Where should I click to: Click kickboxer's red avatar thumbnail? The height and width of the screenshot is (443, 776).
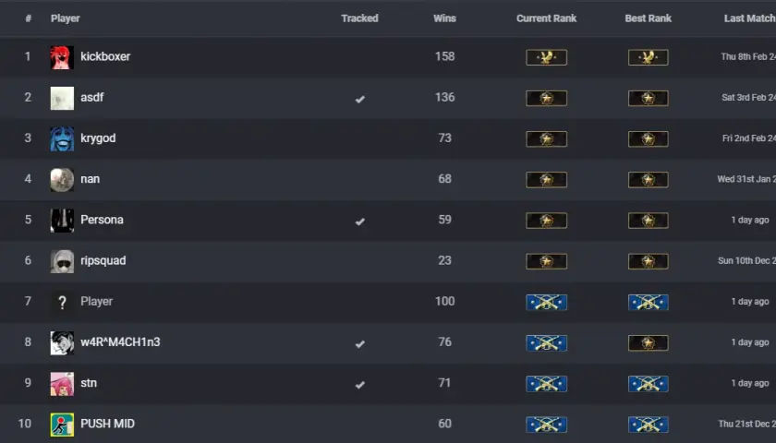click(62, 57)
